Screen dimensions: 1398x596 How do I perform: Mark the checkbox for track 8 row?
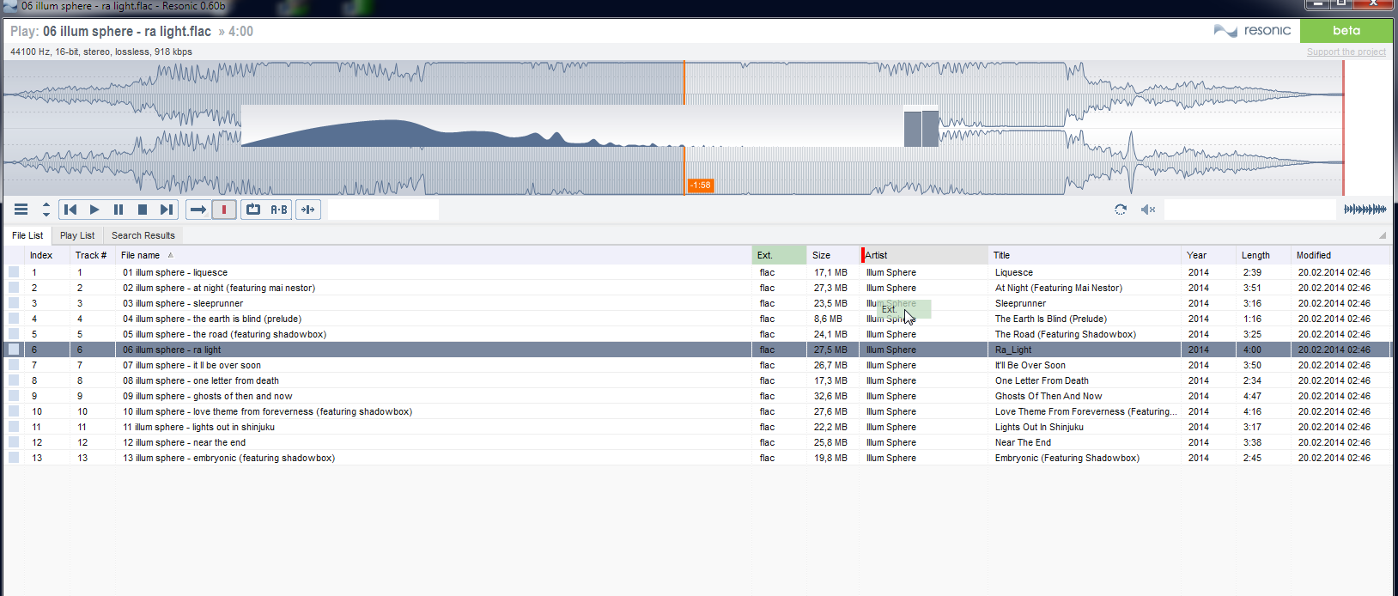(14, 380)
